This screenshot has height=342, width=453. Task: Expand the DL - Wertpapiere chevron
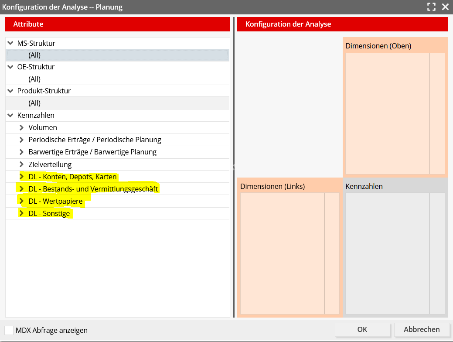(21, 201)
